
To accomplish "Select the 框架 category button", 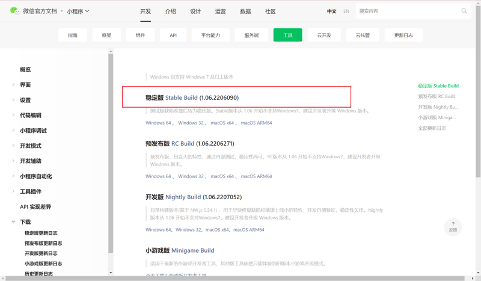I will [106, 35].
